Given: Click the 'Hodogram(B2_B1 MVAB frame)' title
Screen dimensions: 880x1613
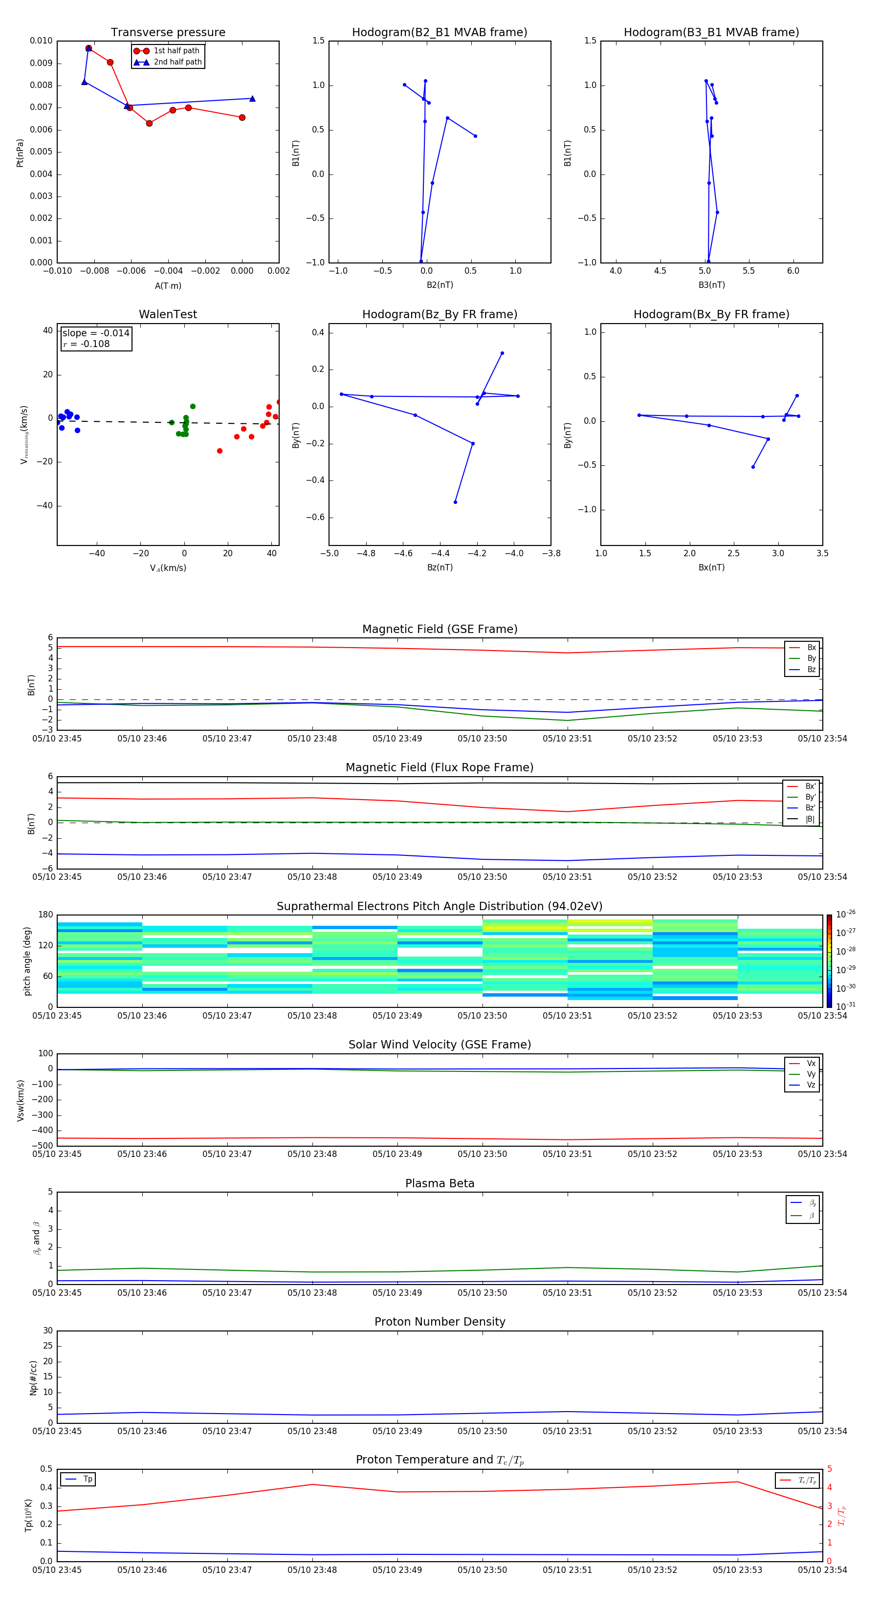Looking at the screenshot, I should pos(440,33).
